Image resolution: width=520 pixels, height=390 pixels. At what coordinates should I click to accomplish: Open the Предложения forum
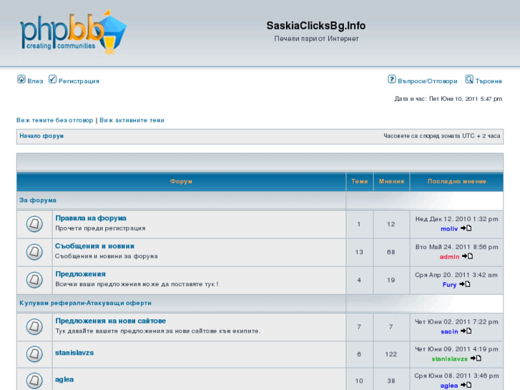click(x=80, y=274)
